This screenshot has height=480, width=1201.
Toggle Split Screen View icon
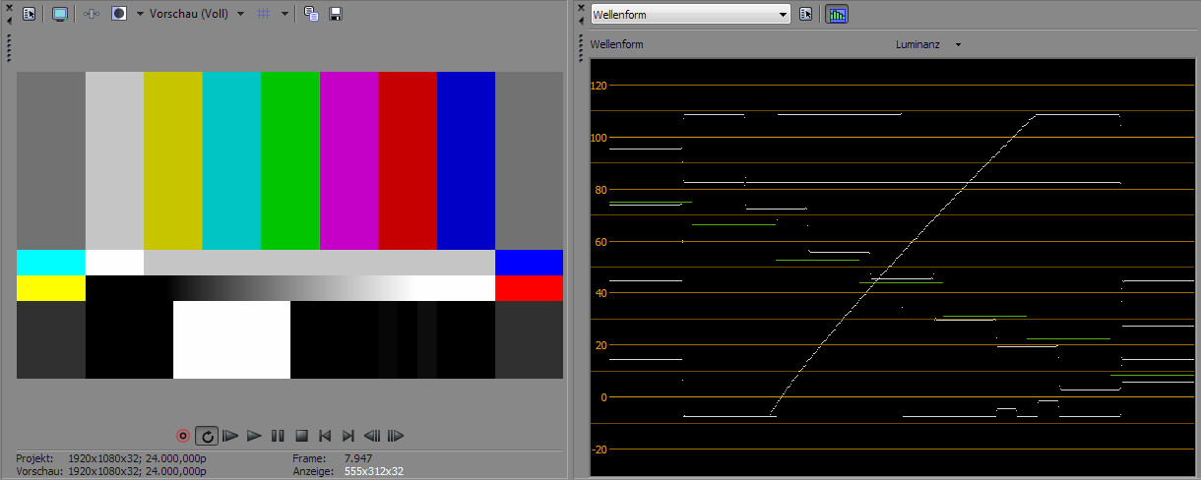pyautogui.click(x=119, y=14)
